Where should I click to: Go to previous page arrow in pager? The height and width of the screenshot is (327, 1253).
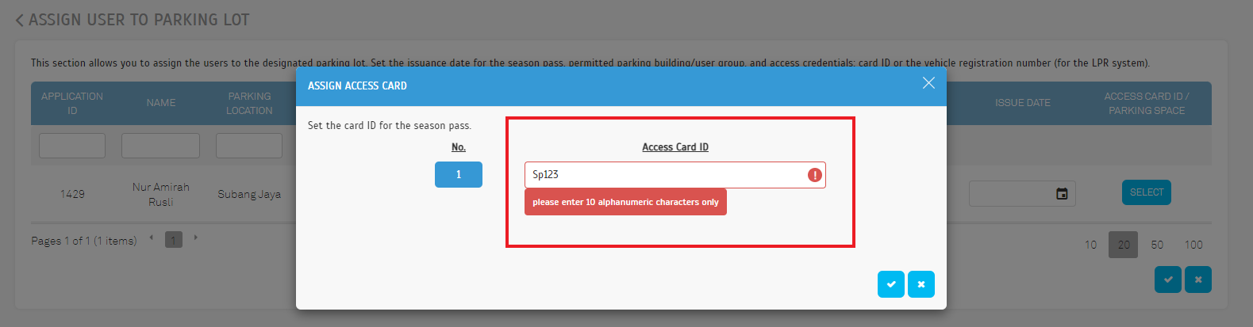tap(152, 238)
